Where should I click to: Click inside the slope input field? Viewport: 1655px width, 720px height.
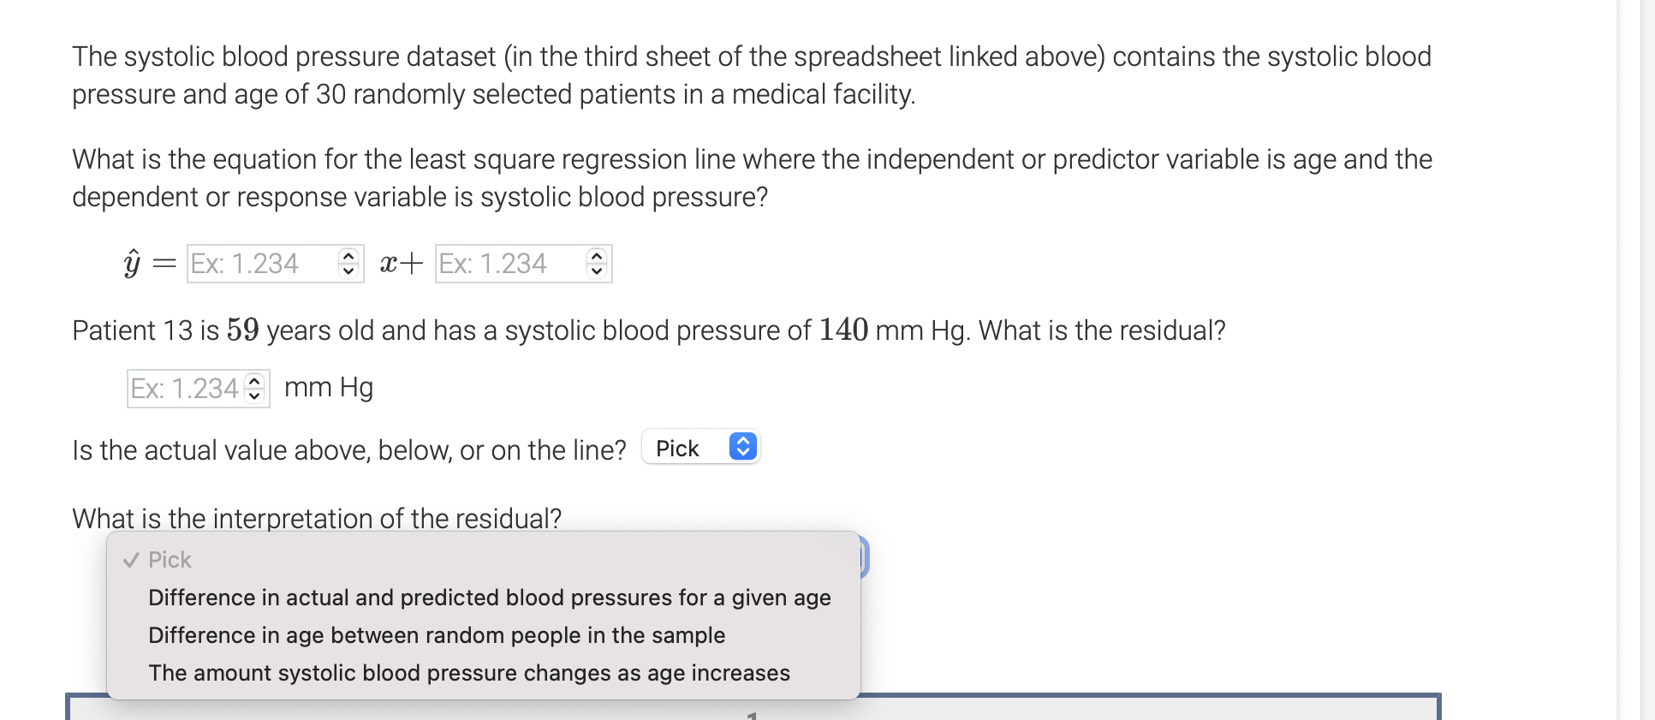[x=257, y=263]
